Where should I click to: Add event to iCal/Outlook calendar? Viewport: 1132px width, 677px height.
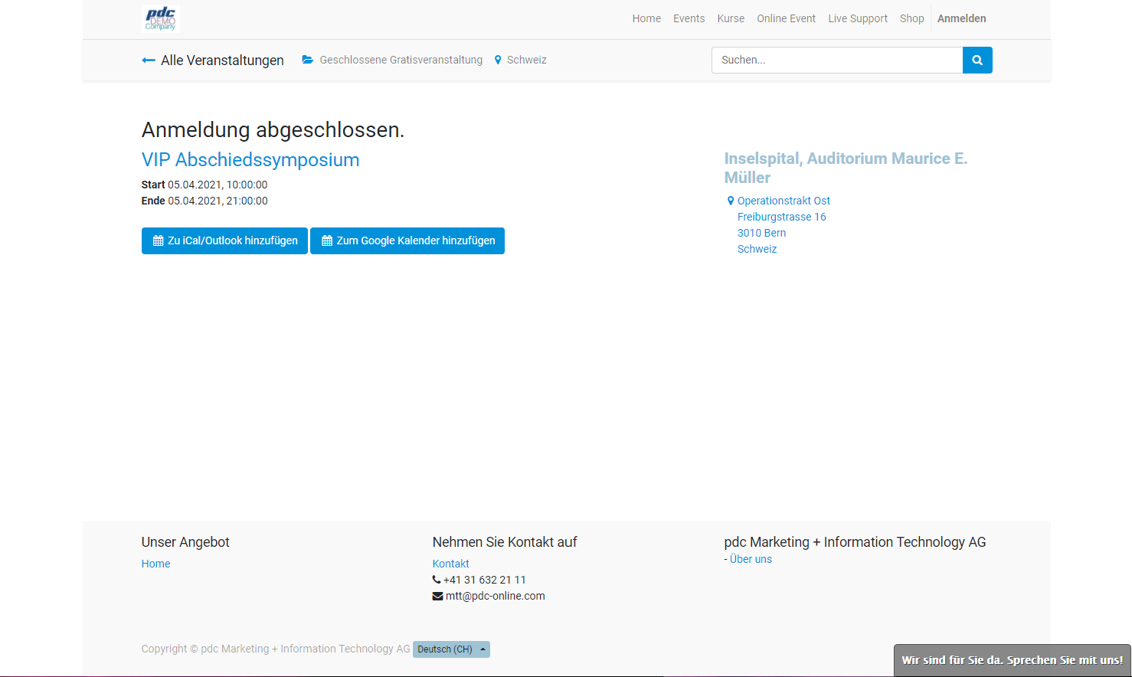pyautogui.click(x=224, y=240)
